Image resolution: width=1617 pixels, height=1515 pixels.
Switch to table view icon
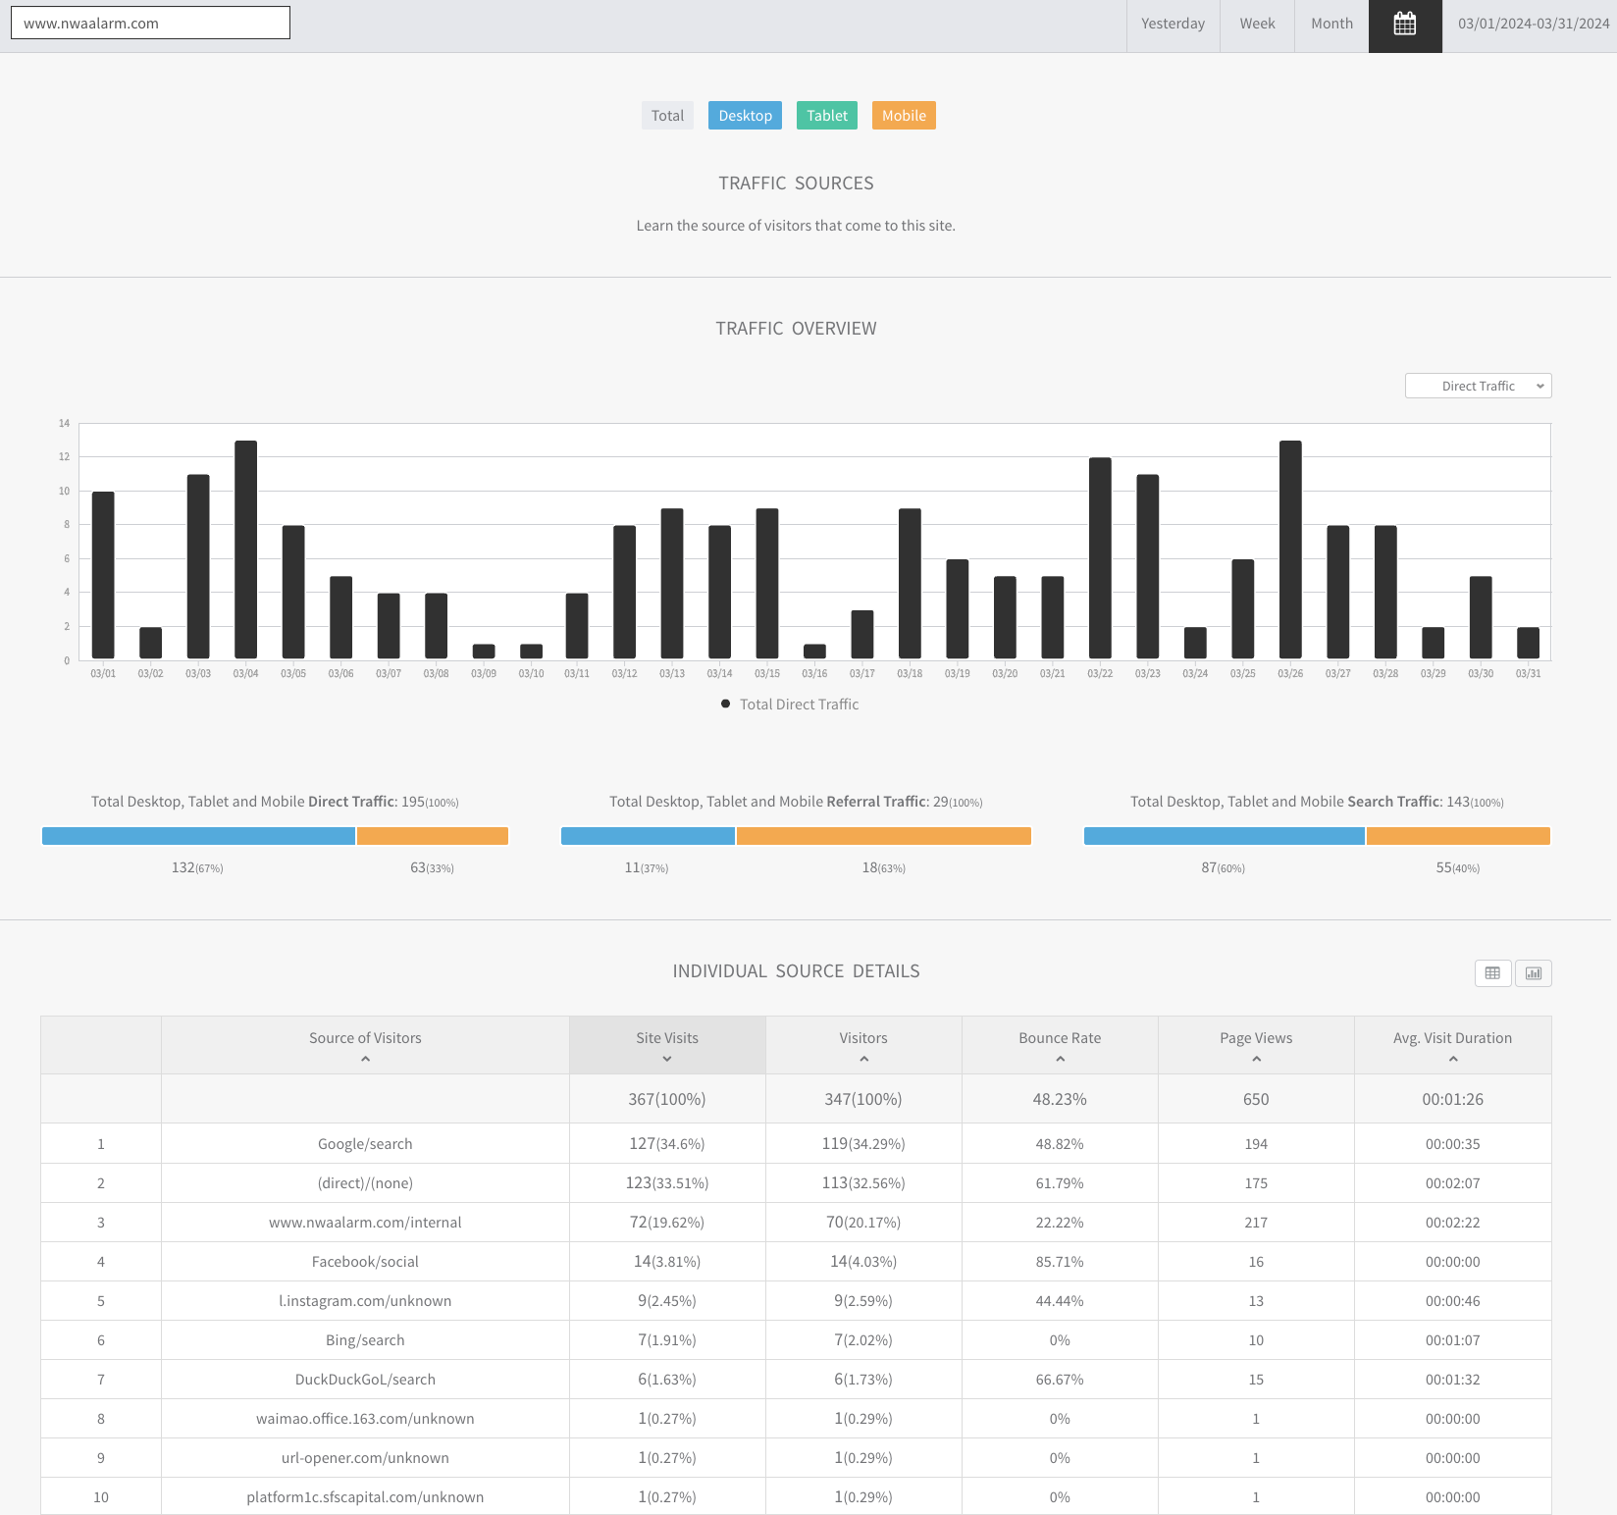[1492, 973]
